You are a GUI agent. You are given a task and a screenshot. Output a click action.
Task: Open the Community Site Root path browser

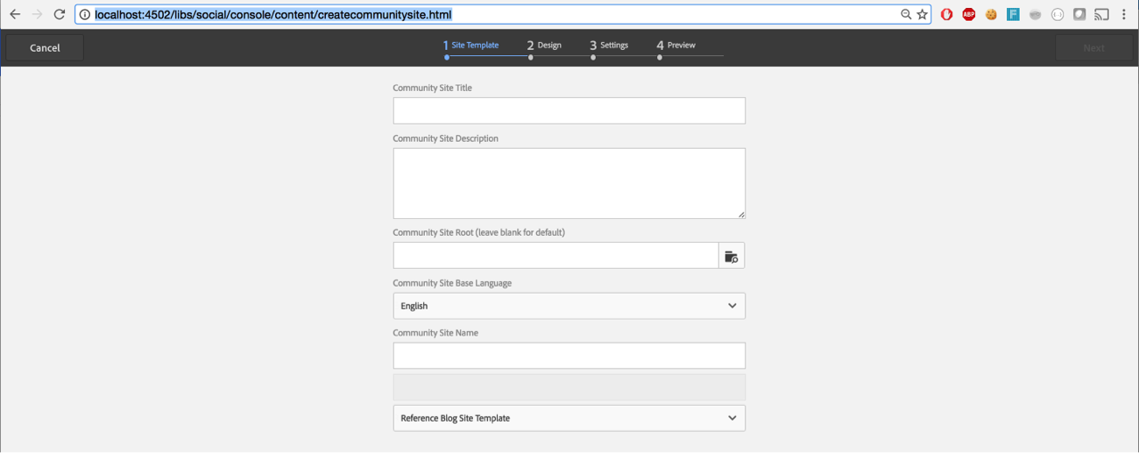pos(732,256)
